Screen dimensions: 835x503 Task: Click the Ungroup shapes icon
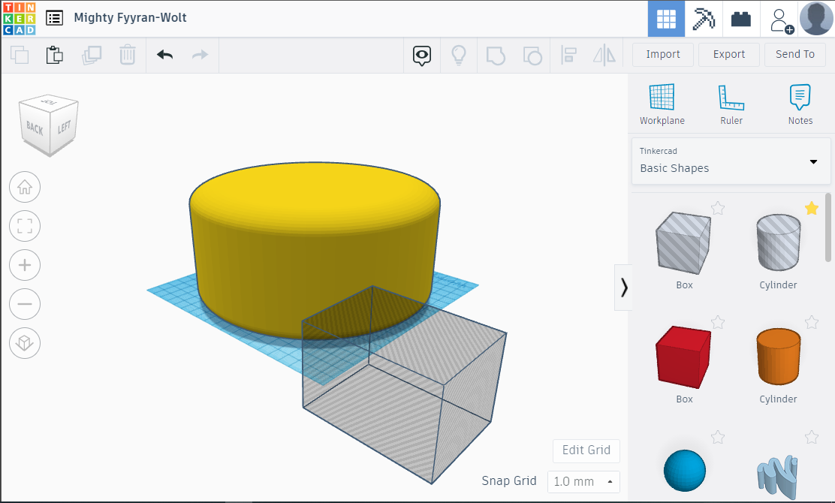pyautogui.click(x=532, y=56)
